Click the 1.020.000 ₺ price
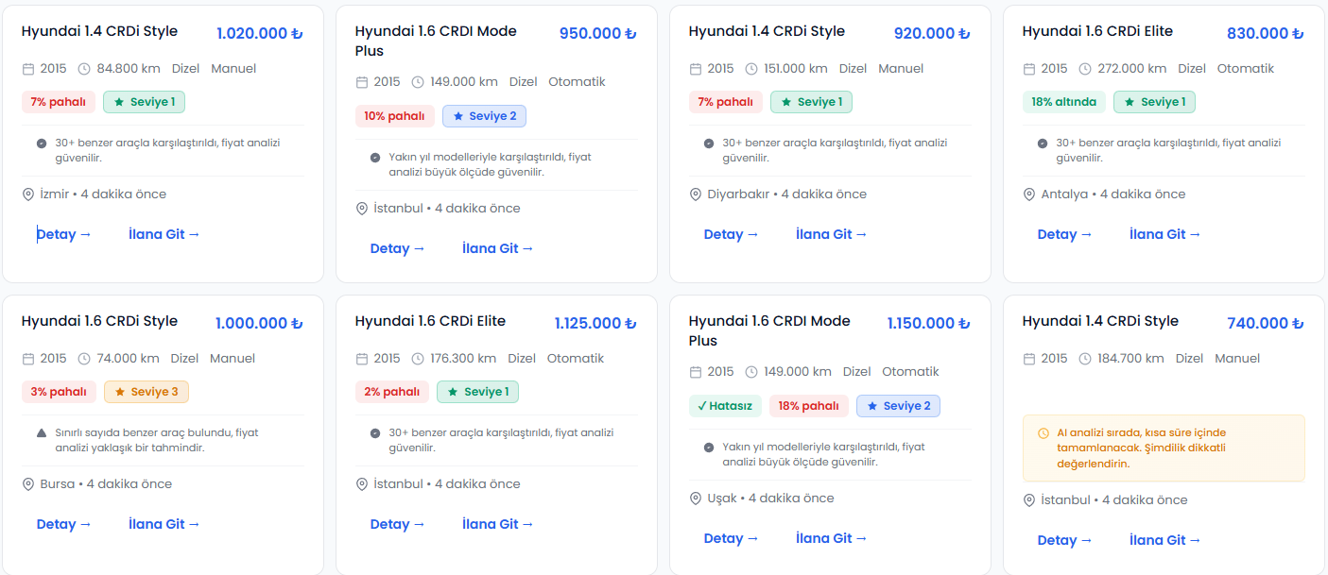Screen dimensions: 1328x575 (260, 33)
